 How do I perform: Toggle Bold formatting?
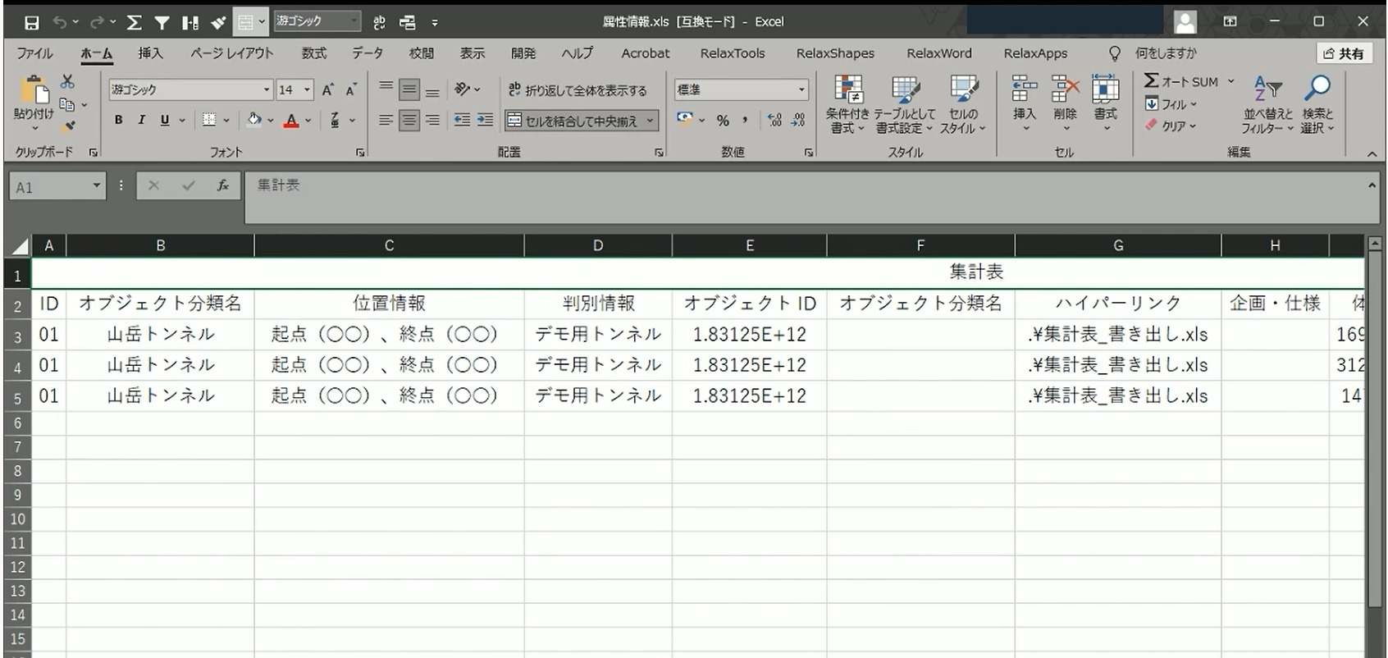point(118,121)
